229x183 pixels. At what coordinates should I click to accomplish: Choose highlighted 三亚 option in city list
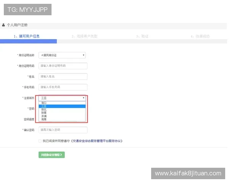click(62, 106)
